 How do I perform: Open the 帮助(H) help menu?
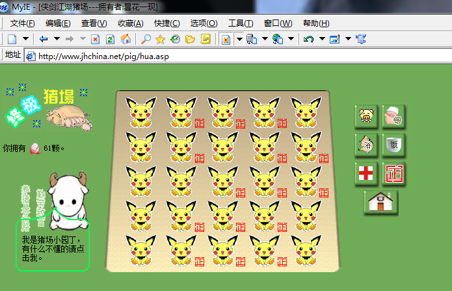(316, 23)
